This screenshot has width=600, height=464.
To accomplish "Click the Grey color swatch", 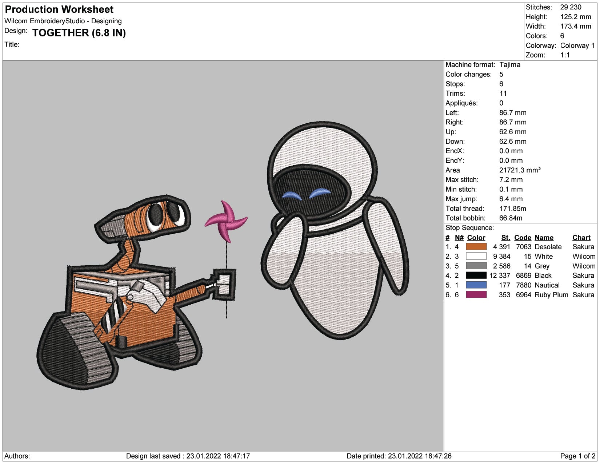I will point(476,266).
